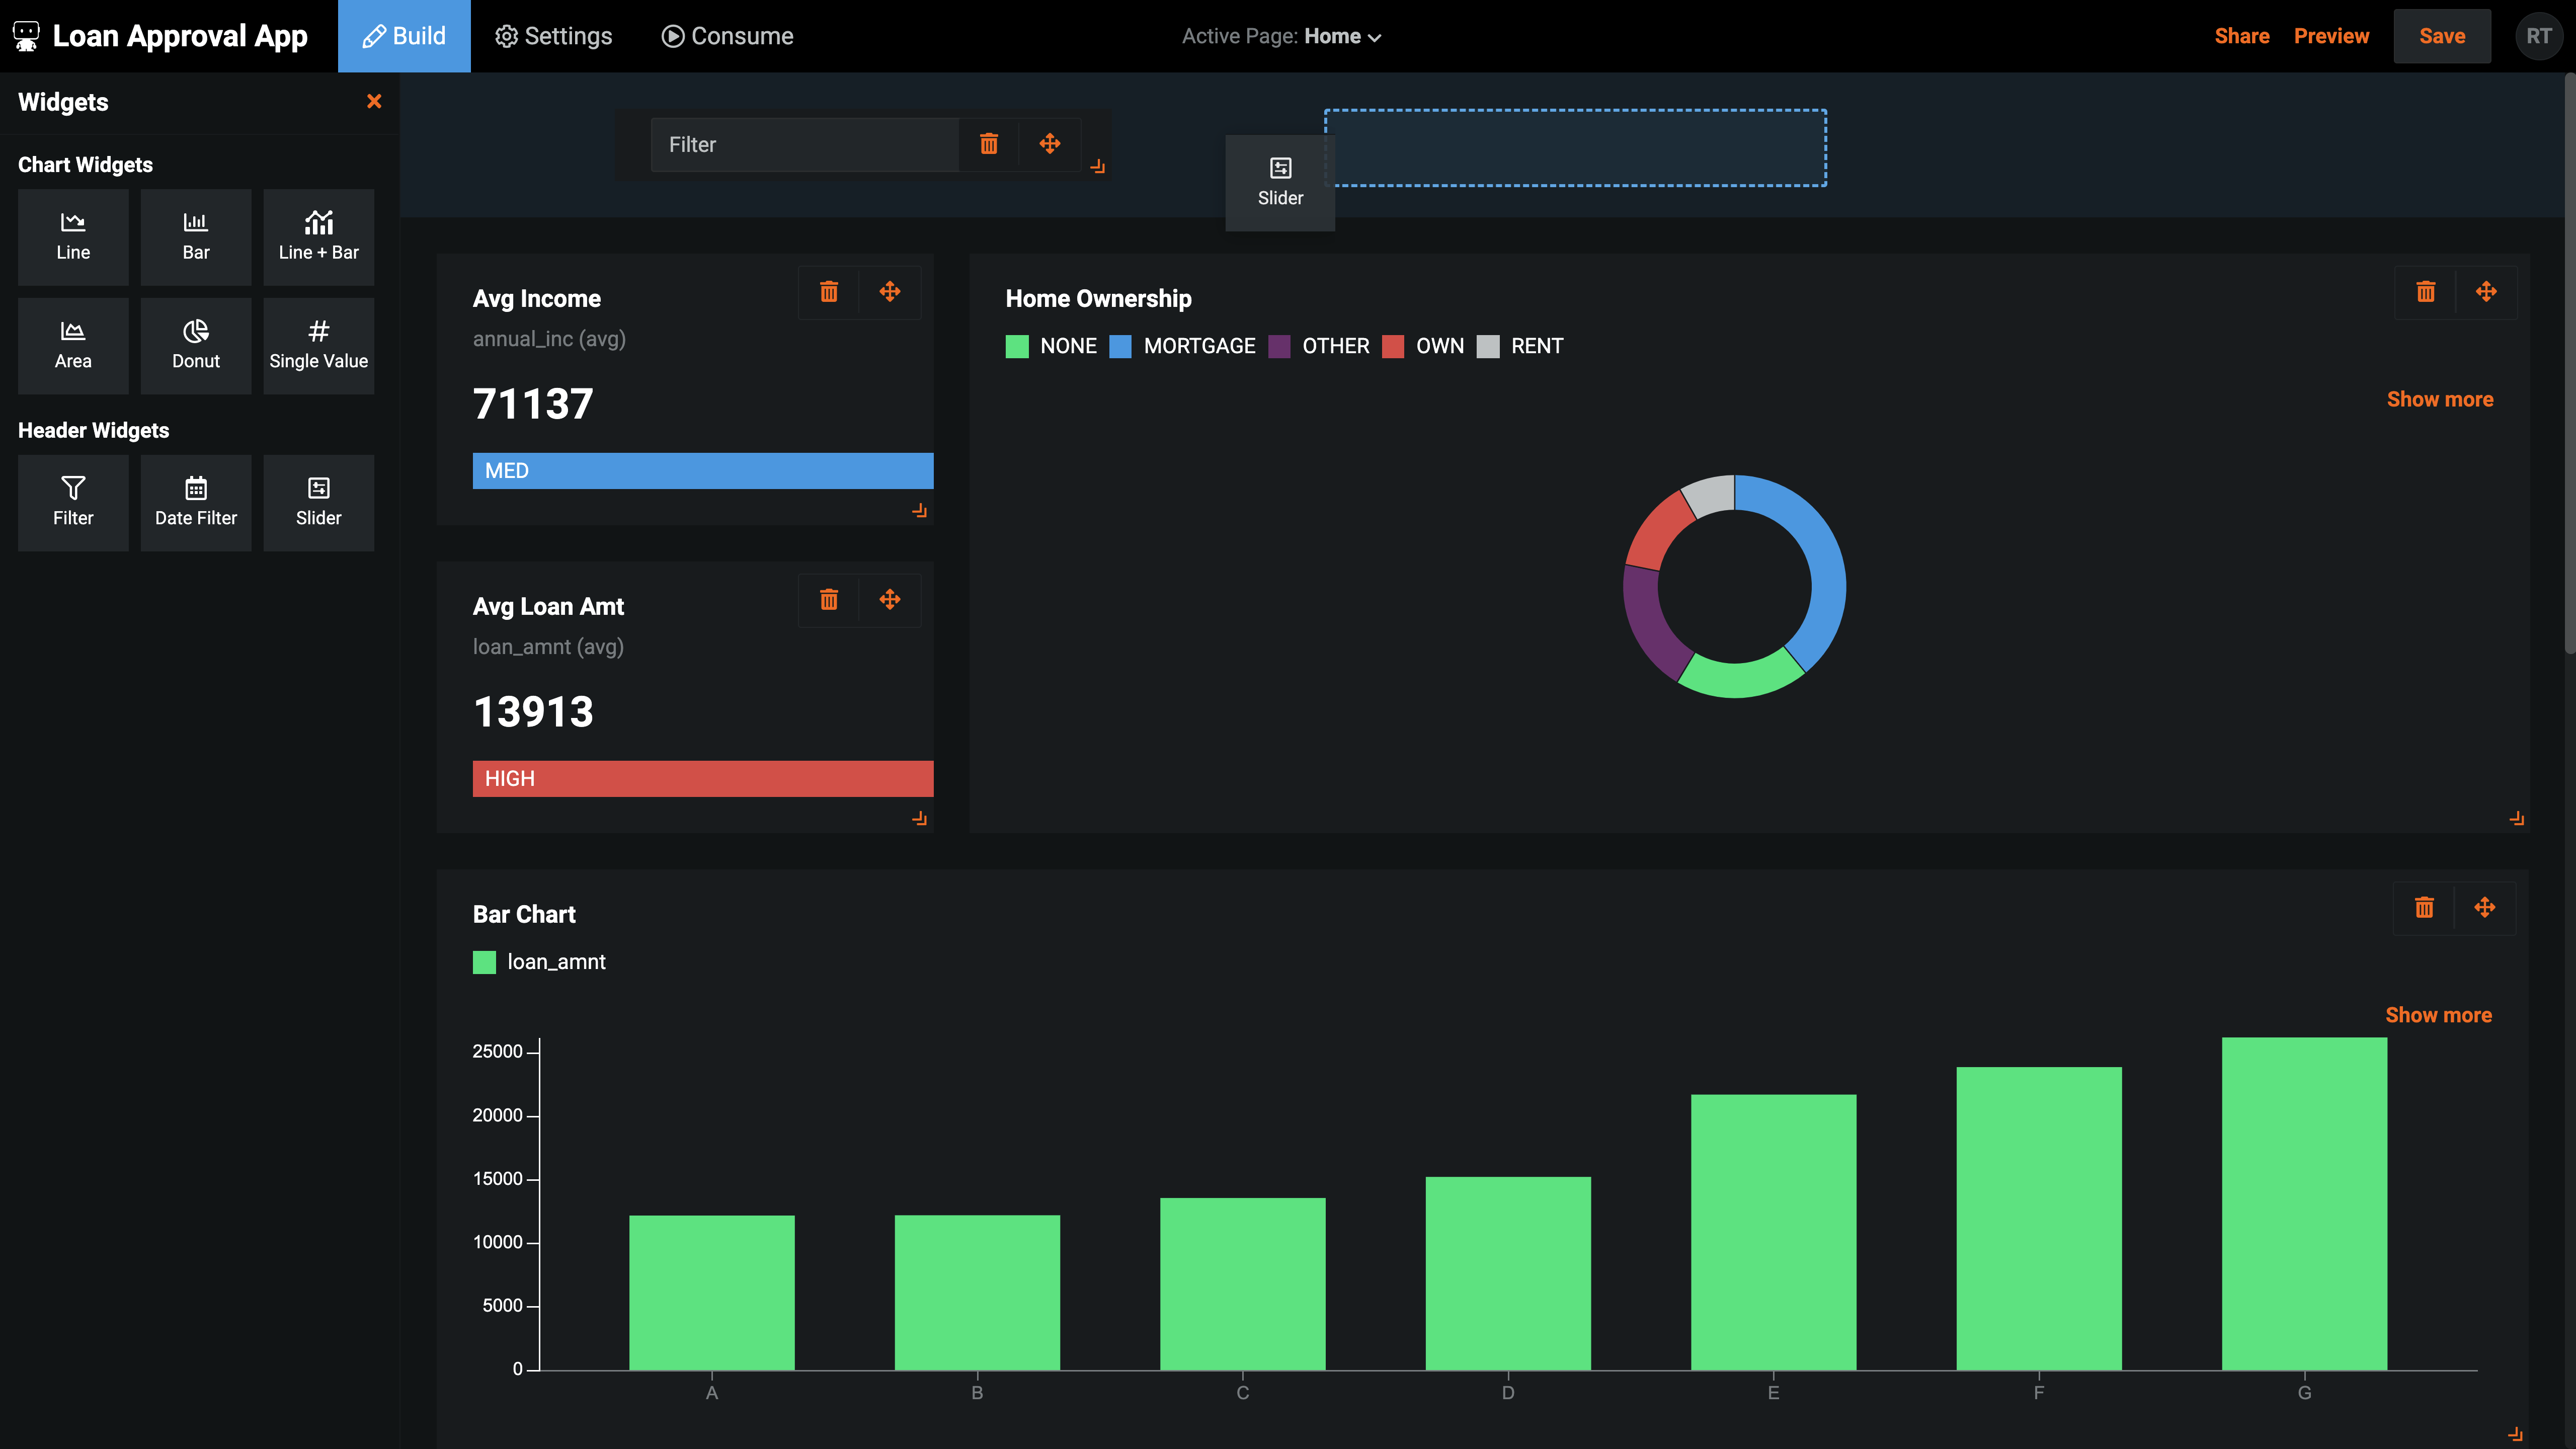Toggle the MORTGAGE legend swatch

coord(1121,346)
